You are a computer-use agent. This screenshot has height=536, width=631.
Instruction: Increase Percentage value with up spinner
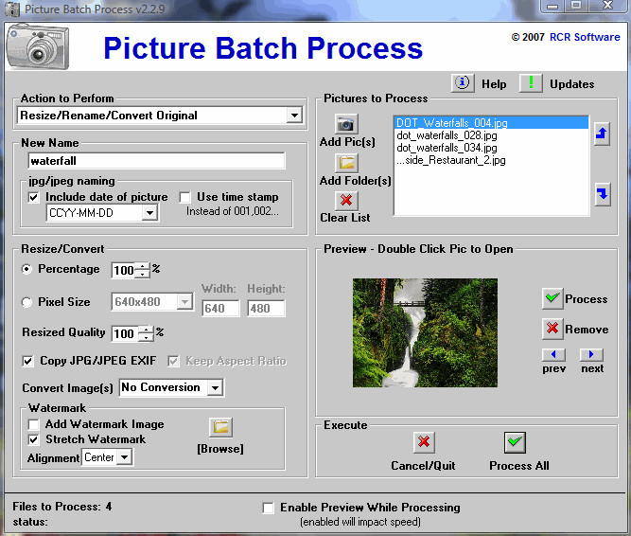point(143,266)
